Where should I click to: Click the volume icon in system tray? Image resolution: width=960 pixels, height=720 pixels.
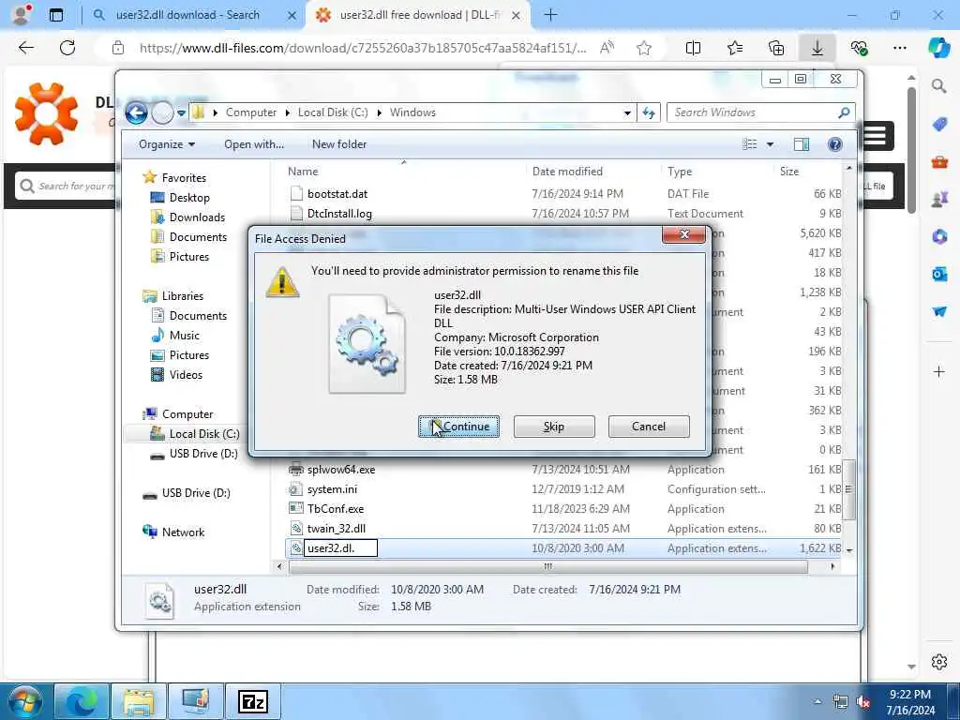[863, 702]
